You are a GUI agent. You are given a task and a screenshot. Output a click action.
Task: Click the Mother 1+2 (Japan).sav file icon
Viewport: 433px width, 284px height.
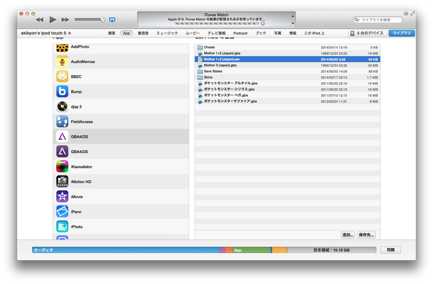(x=200, y=59)
